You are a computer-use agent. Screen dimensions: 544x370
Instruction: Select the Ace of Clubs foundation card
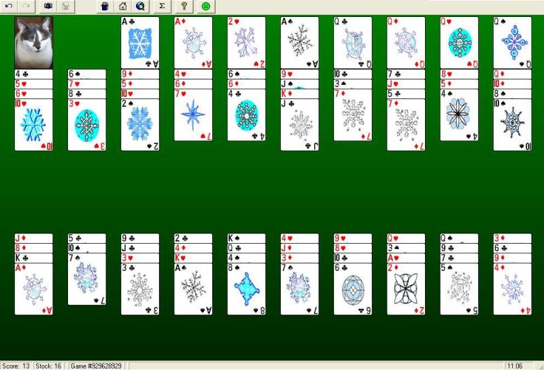tap(140, 42)
